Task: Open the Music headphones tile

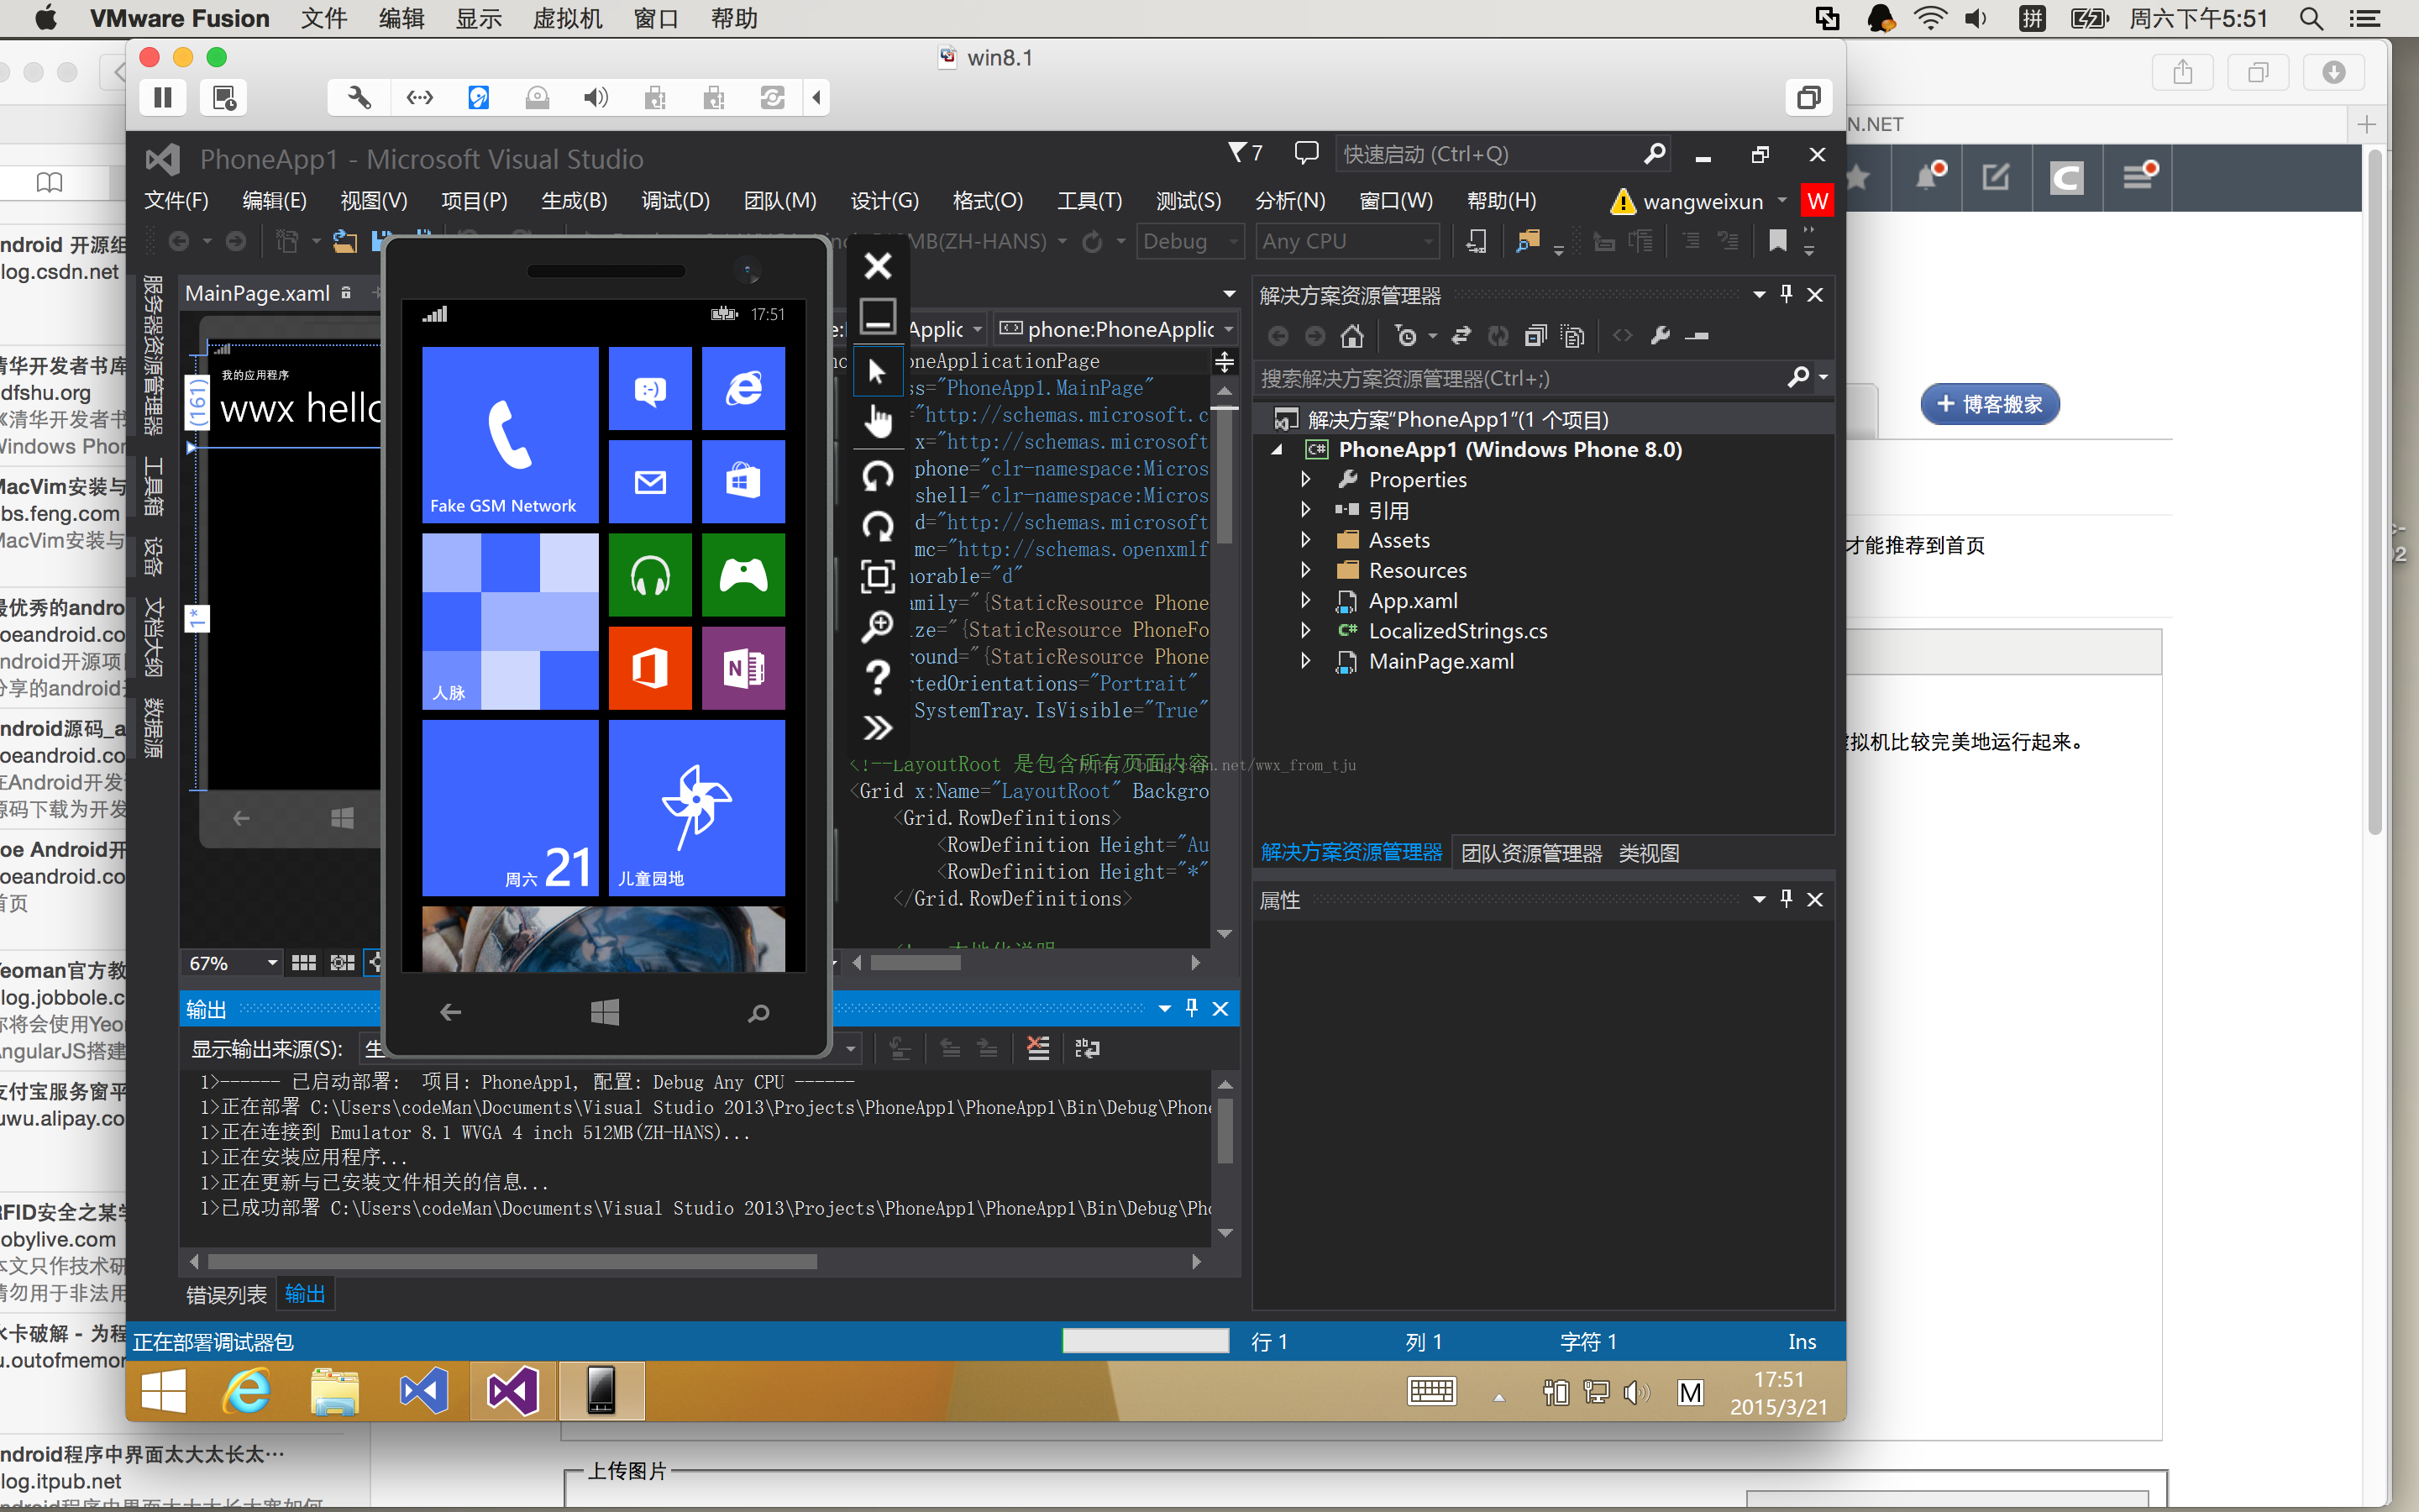Action: point(650,575)
